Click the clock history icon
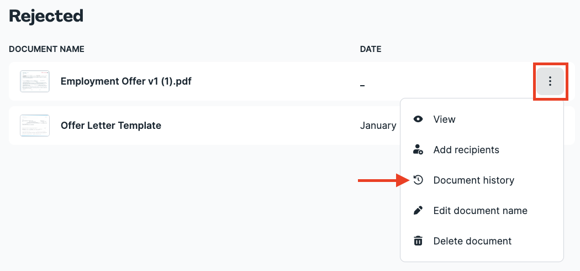The height and width of the screenshot is (271, 580). [x=418, y=180]
